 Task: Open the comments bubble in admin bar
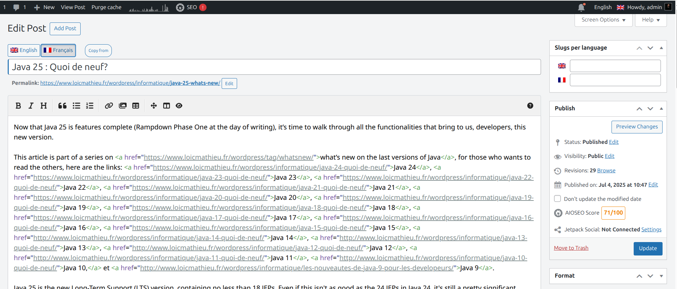(16, 7)
